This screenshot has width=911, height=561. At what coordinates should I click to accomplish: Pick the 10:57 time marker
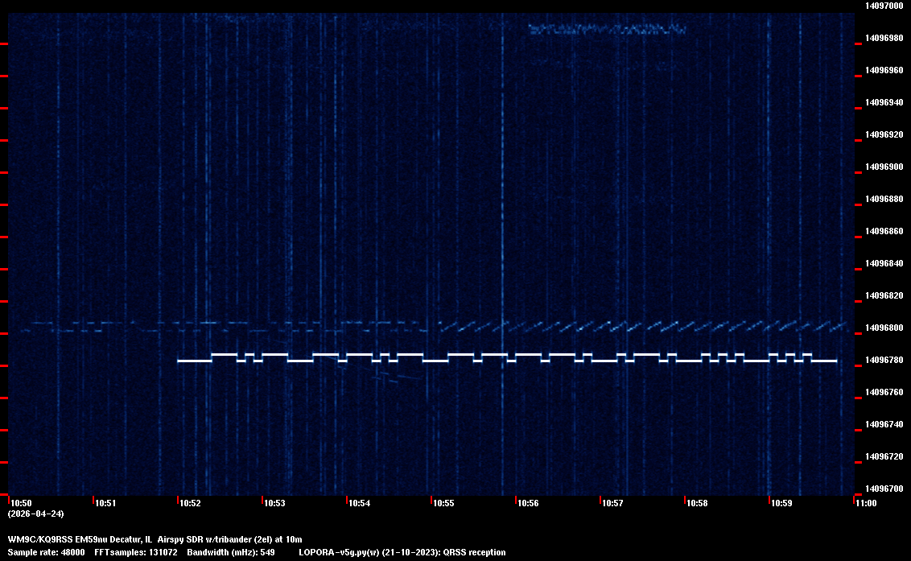coord(612,503)
